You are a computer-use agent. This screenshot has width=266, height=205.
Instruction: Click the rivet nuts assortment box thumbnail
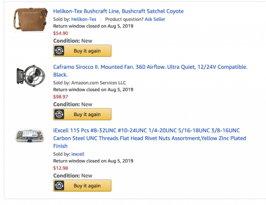tap(30, 136)
